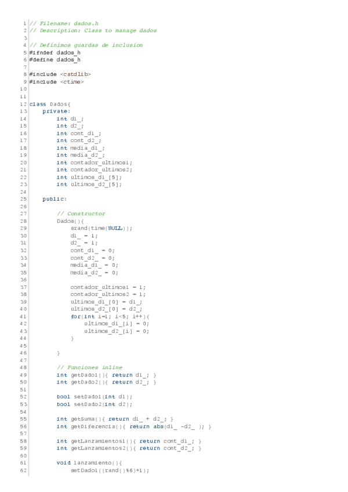Image resolution: width=348 pixels, height=492 pixels.
Task: Click the 'ultimos_d2_[i] = 0;' line
Action: pyautogui.click(x=117, y=331)
